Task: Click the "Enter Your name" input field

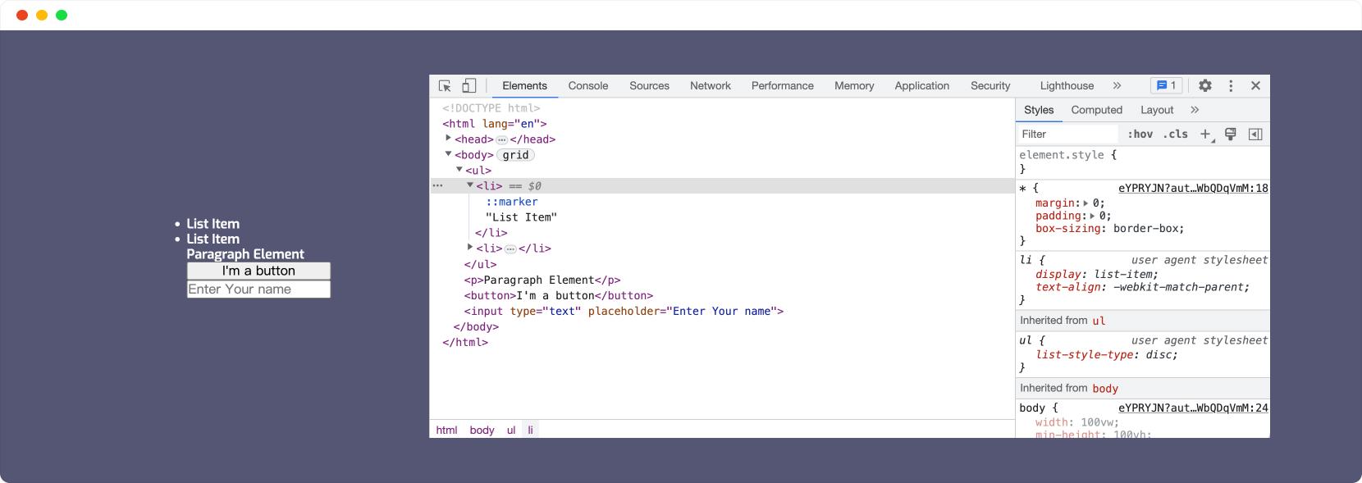Action: click(x=258, y=289)
